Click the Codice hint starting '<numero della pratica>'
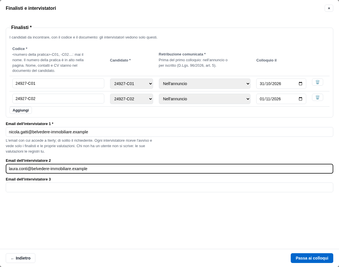The image size is (339, 267). pyautogui.click(x=48, y=63)
